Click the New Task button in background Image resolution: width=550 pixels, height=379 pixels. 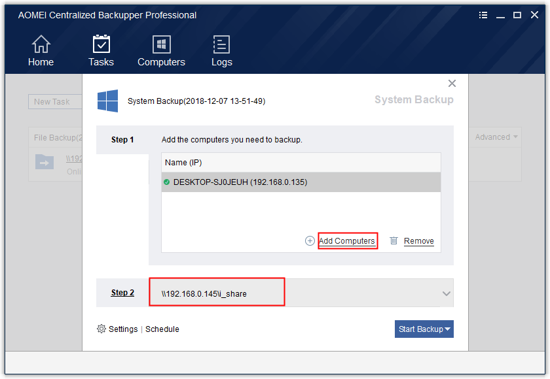pyautogui.click(x=55, y=101)
